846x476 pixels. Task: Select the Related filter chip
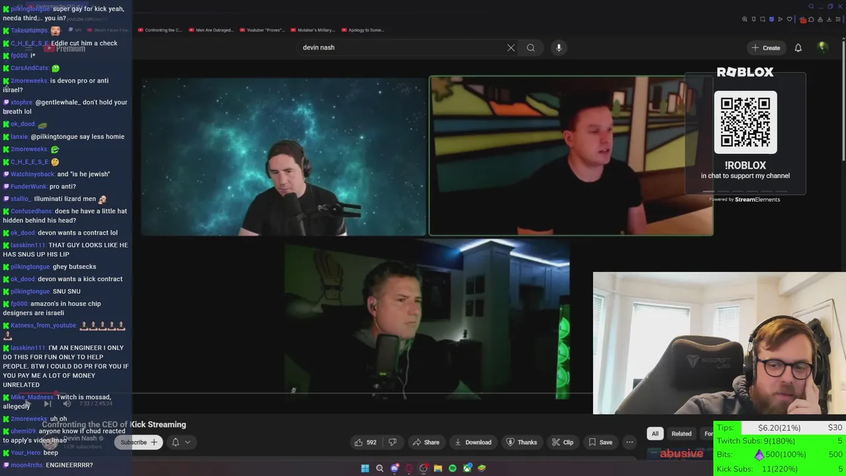681,434
